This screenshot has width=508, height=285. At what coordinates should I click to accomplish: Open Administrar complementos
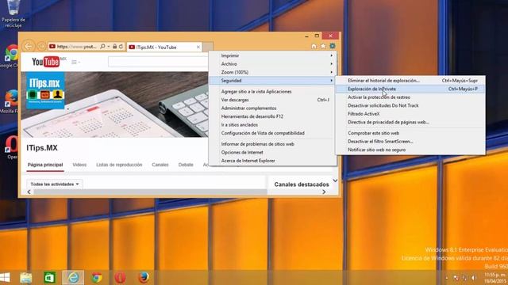point(273,108)
